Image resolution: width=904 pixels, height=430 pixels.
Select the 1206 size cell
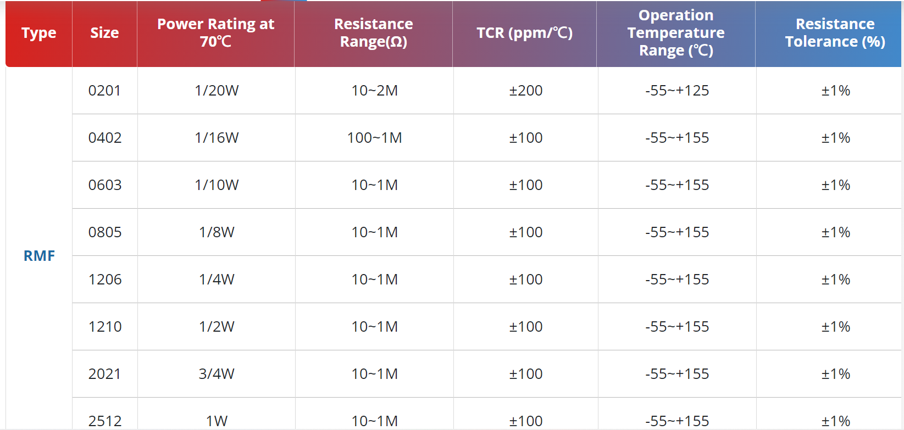[105, 280]
